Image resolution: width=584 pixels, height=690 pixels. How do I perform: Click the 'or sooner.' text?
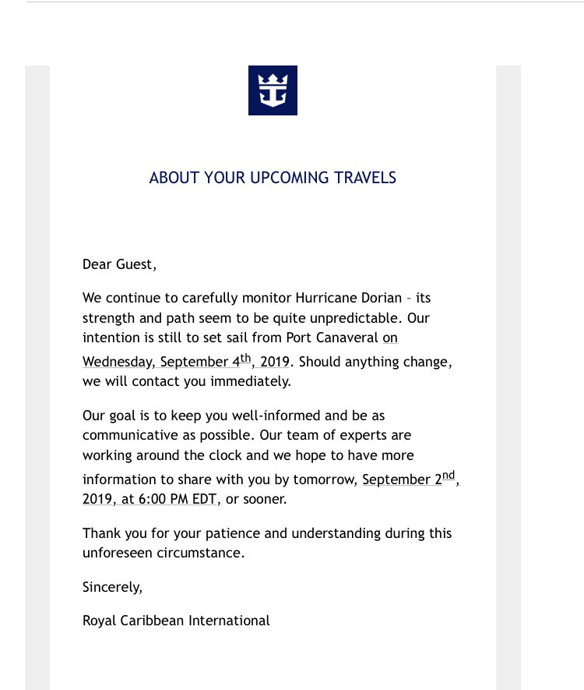click(256, 499)
